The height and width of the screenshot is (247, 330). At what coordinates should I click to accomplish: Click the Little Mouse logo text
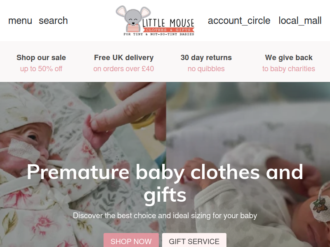coord(168,23)
